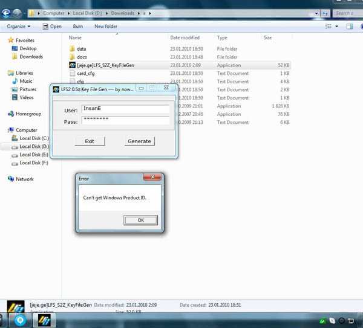The height and width of the screenshot is (328, 363).
Task: Open Local Disk (D:) in the sidebar
Action: point(34,147)
